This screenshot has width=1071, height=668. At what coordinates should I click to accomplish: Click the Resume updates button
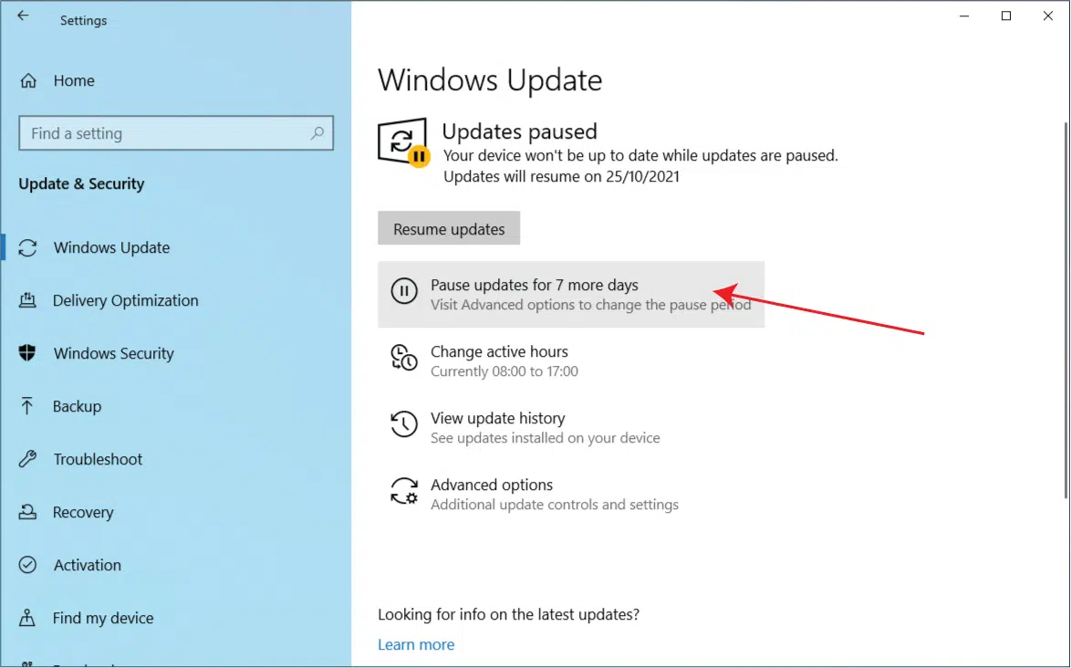tap(449, 228)
